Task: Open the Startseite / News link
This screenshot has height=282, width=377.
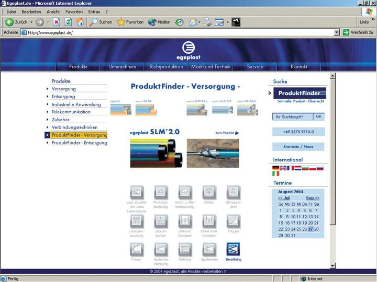Action: tap(298, 147)
